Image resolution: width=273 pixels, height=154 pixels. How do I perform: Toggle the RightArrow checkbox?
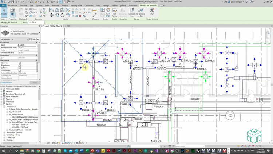tap(20, 66)
